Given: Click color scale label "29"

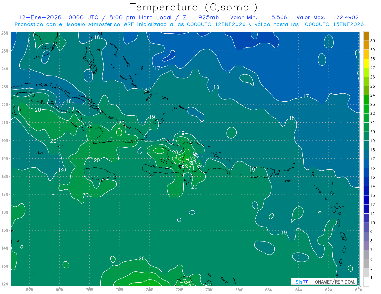Looking at the screenshot, I should pyautogui.click(x=373, y=50).
